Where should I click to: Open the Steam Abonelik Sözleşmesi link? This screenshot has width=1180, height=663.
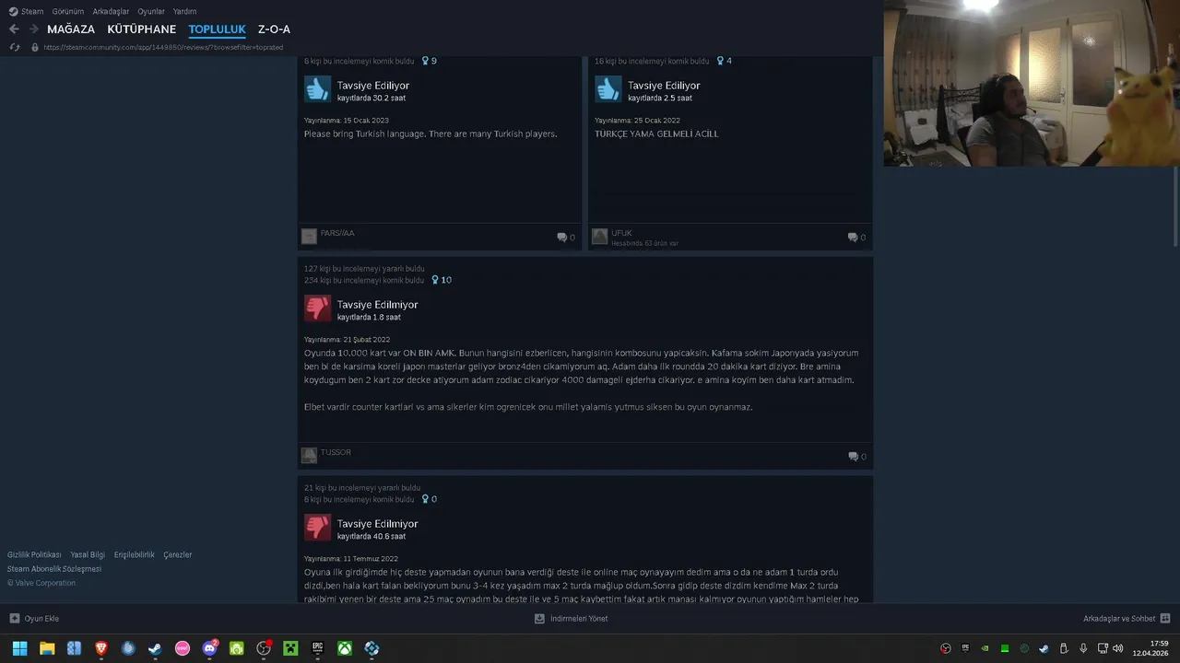pyautogui.click(x=54, y=569)
